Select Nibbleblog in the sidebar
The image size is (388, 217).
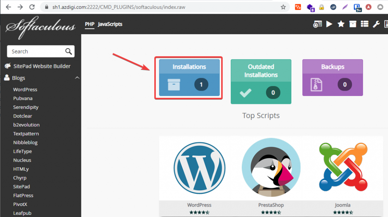tap(25, 142)
